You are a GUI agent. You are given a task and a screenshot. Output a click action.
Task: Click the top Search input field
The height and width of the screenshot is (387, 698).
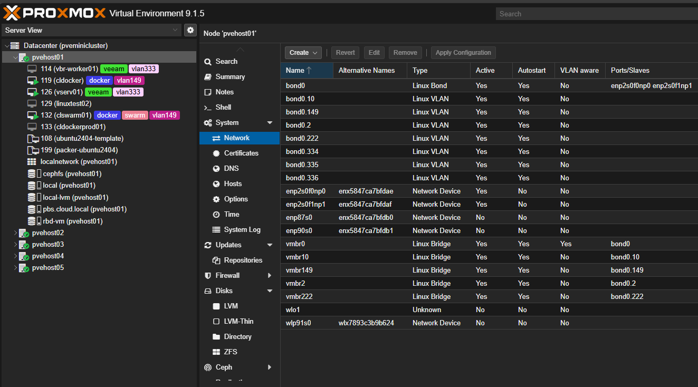[x=596, y=14]
